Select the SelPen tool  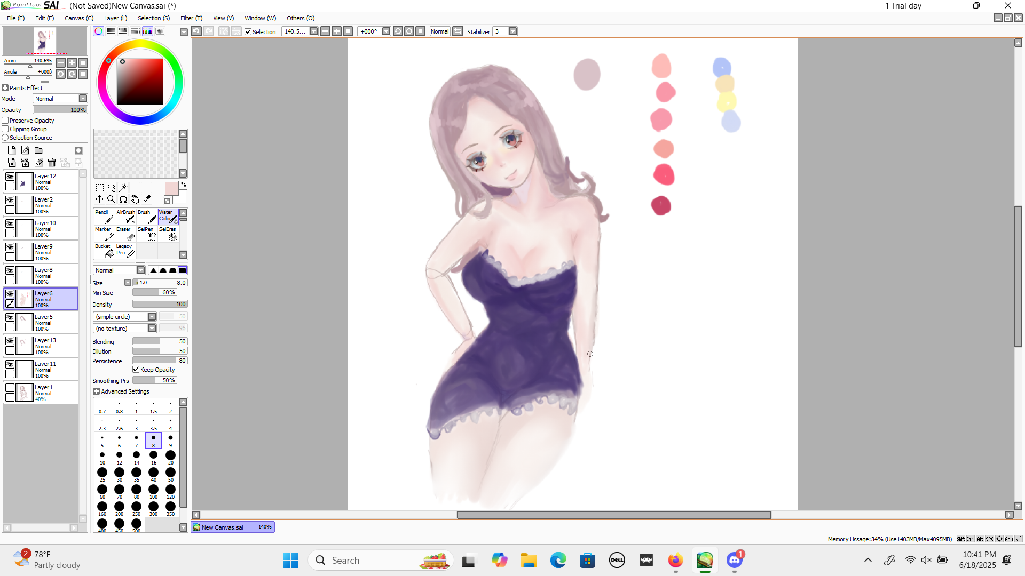click(147, 234)
